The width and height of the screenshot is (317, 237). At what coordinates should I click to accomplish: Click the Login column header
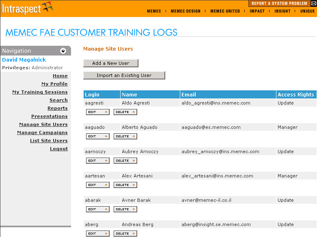click(102, 94)
